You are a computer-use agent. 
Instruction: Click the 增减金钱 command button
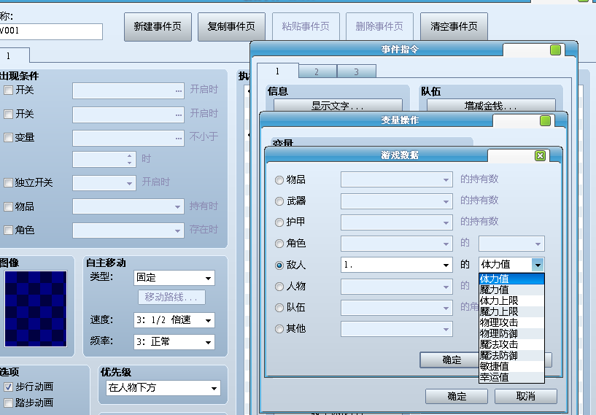tap(491, 105)
